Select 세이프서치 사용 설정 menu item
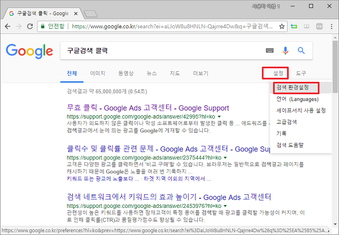Viewport: 339px width, 235px height. tap(301, 111)
